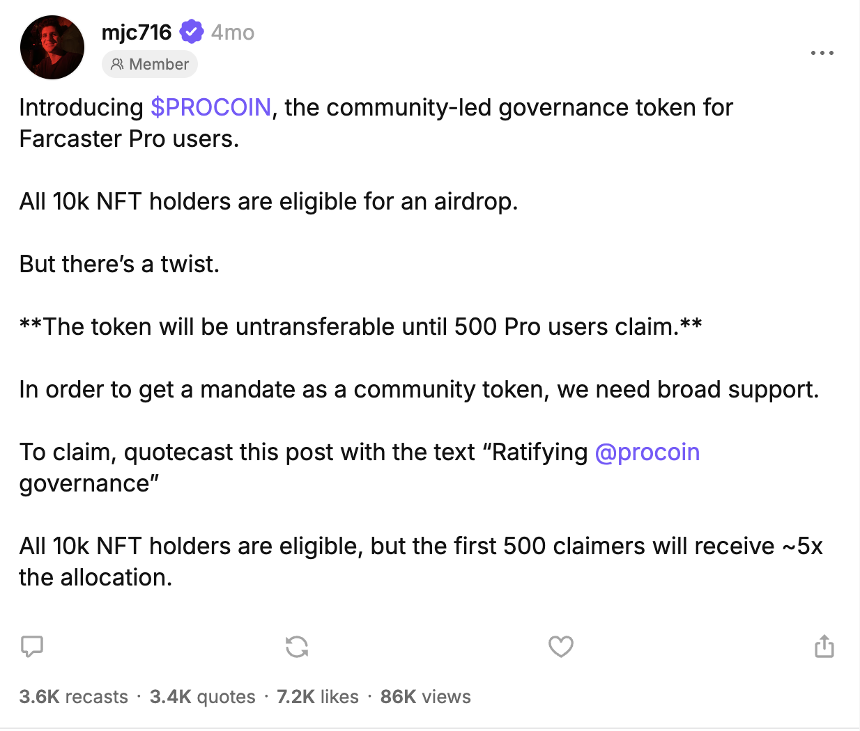Expand recast options from recast icon
The width and height of the screenshot is (860, 731).
click(297, 647)
